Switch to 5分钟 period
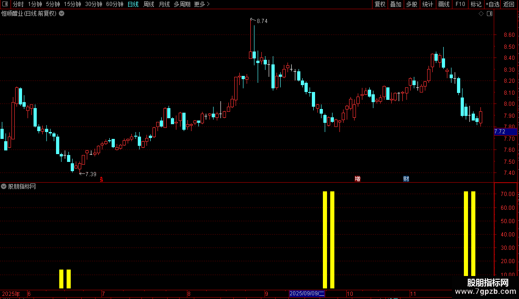 click(53, 4)
